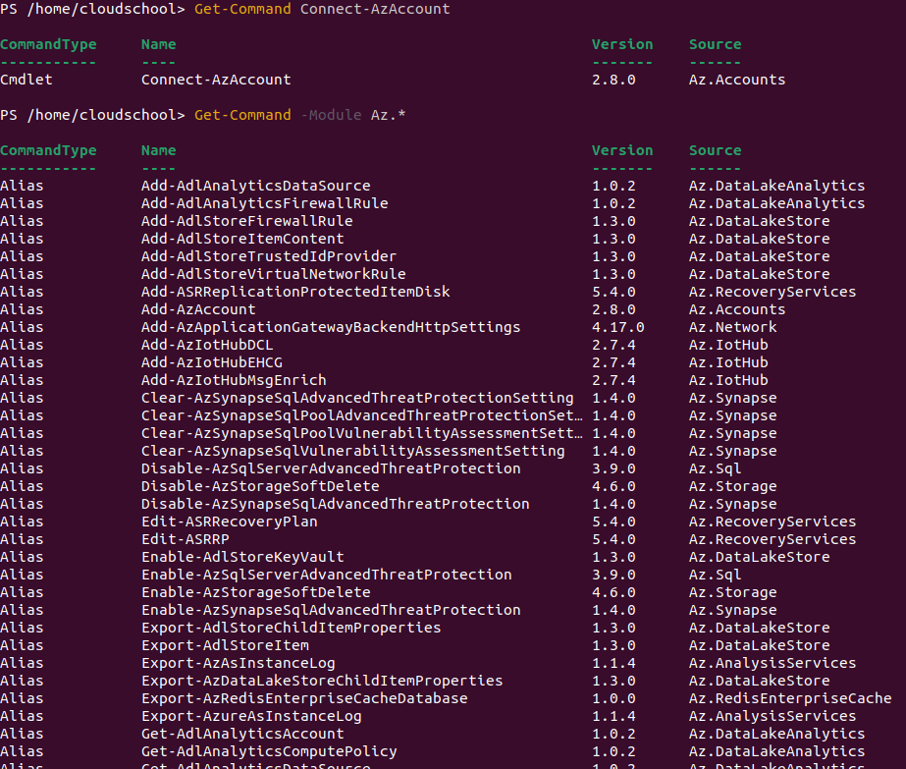The height and width of the screenshot is (769, 906).
Task: Select Add-AdlStoreTrustedIdProvider text
Action: [269, 256]
